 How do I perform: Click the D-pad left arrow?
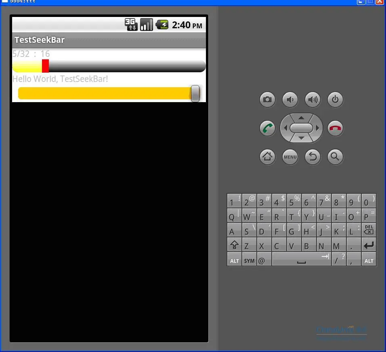point(285,128)
